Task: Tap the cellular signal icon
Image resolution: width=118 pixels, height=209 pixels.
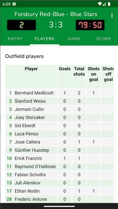Action: tap(104, 4)
